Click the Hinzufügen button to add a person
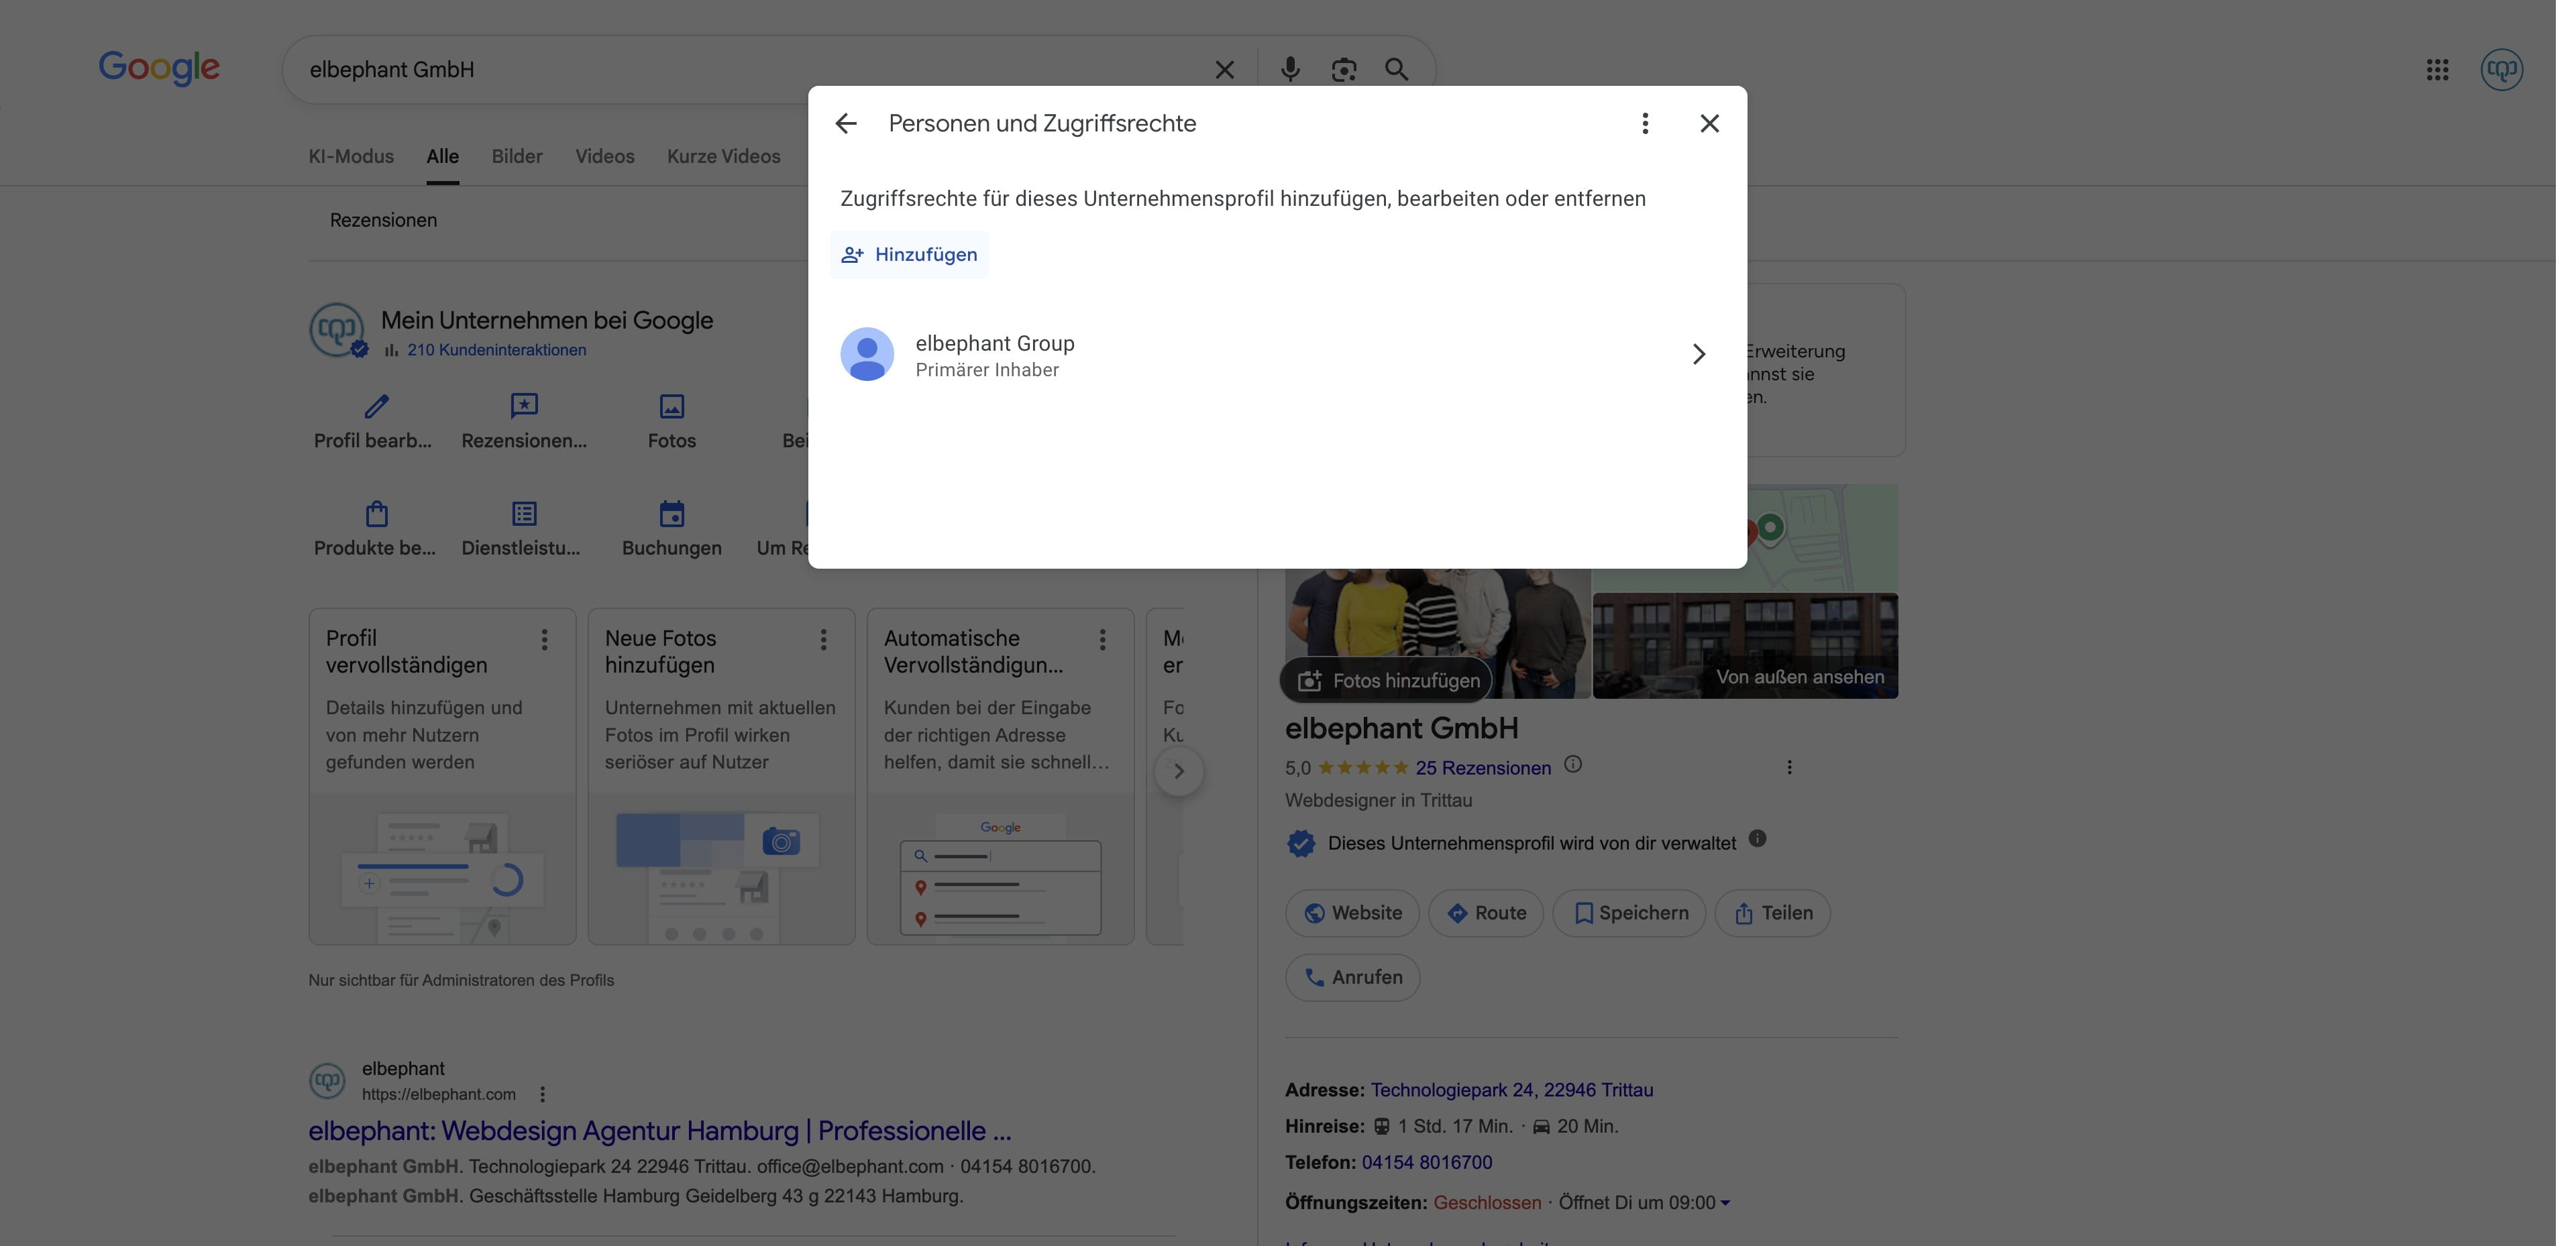Screen dimensions: 2576x1246 (909, 254)
